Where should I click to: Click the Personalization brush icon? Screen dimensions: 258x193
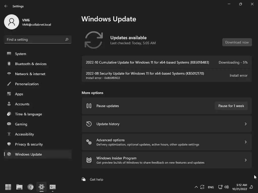pos(9,84)
